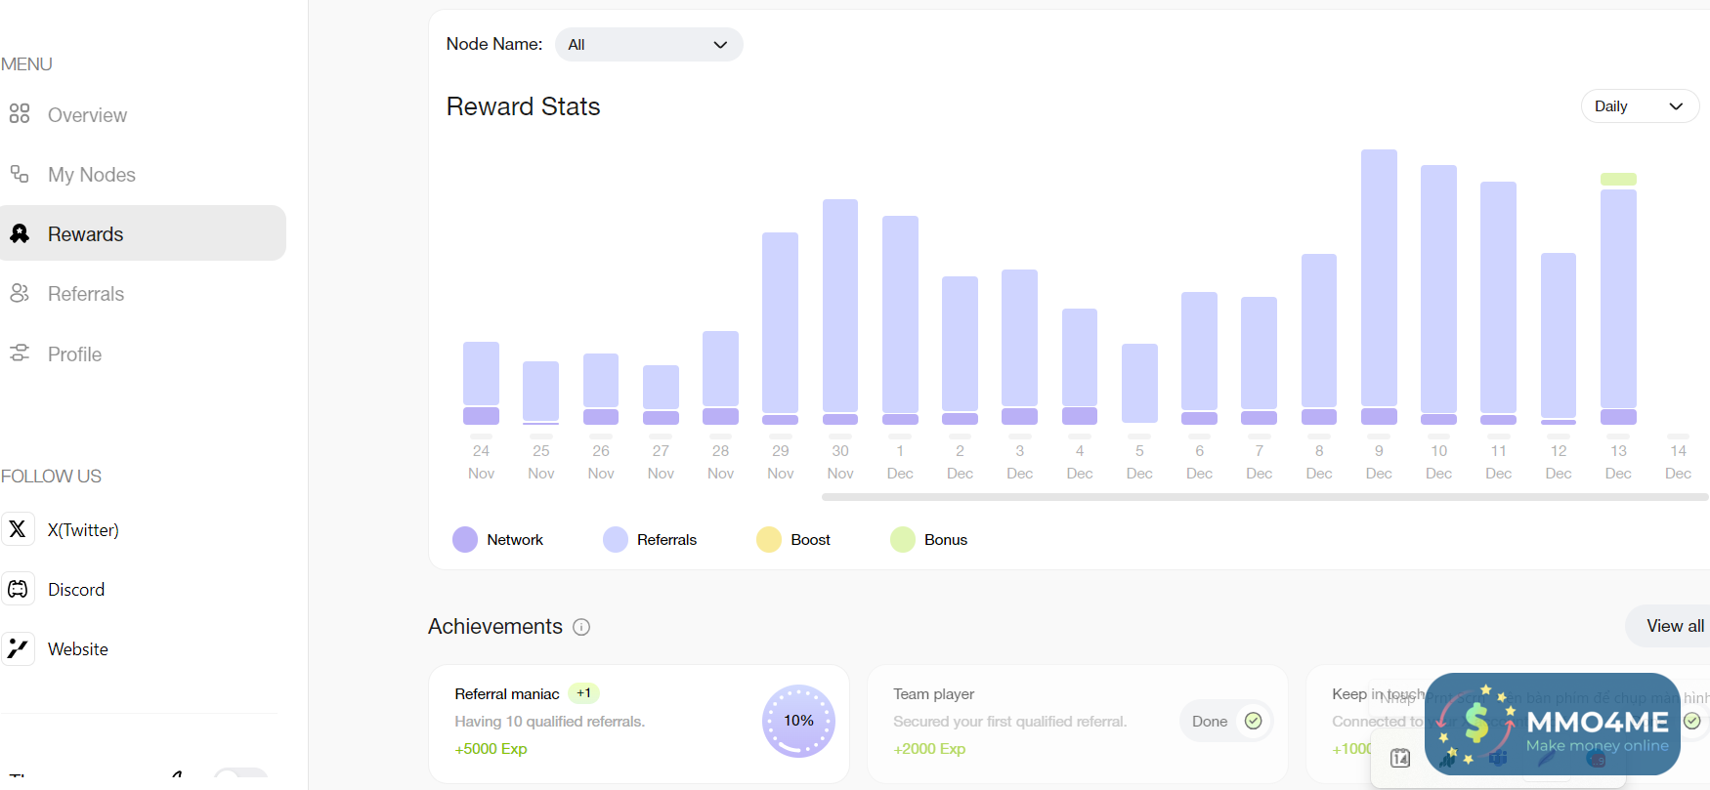Click the Rewards badge icon in sidebar

pos(20,233)
